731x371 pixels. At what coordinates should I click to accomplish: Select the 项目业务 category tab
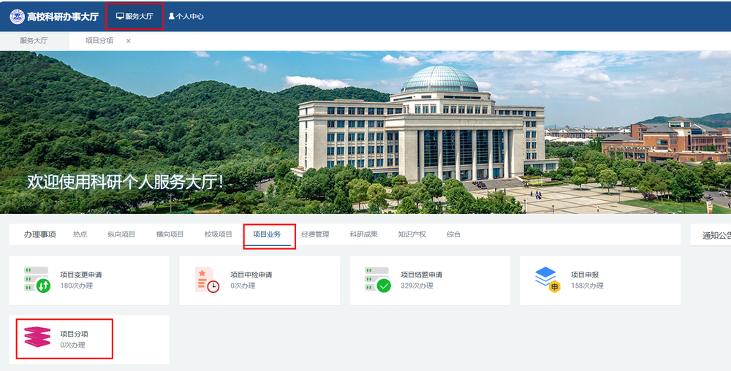pos(267,234)
